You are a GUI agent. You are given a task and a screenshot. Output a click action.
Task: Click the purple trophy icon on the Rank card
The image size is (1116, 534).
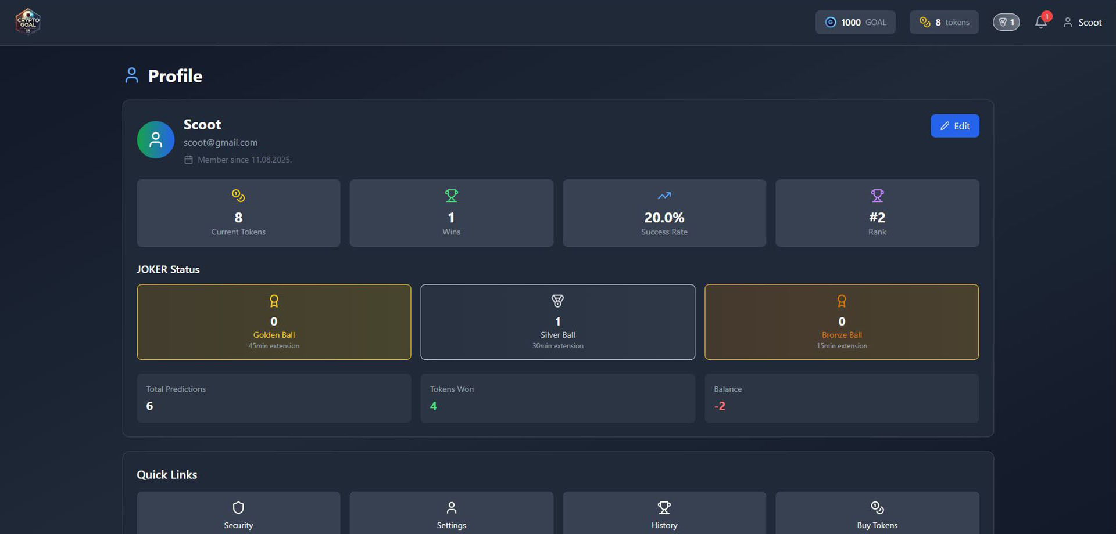[x=877, y=196]
